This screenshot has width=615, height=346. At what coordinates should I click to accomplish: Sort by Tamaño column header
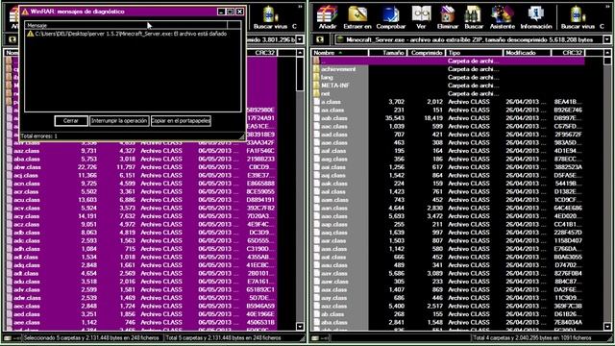388,53
